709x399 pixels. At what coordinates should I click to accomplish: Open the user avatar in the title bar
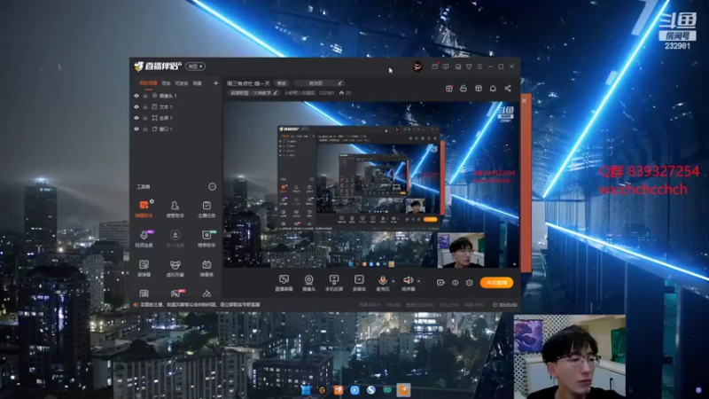417,66
